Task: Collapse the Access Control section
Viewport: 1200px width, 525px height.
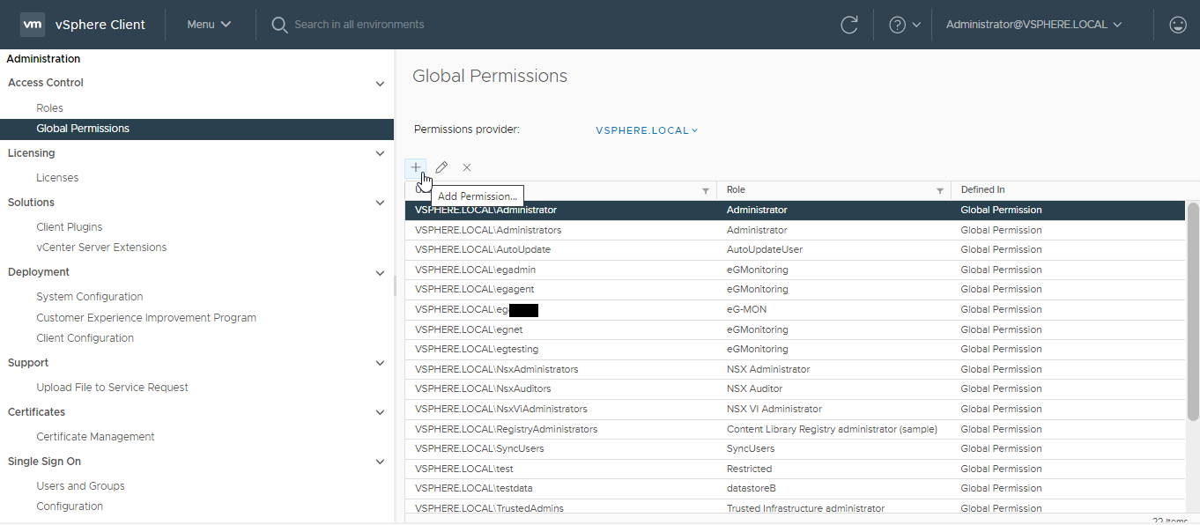Action: [380, 84]
